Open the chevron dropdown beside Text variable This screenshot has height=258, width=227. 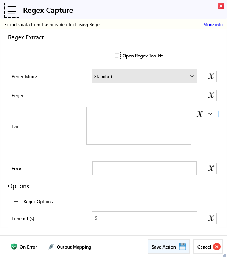click(x=210, y=114)
